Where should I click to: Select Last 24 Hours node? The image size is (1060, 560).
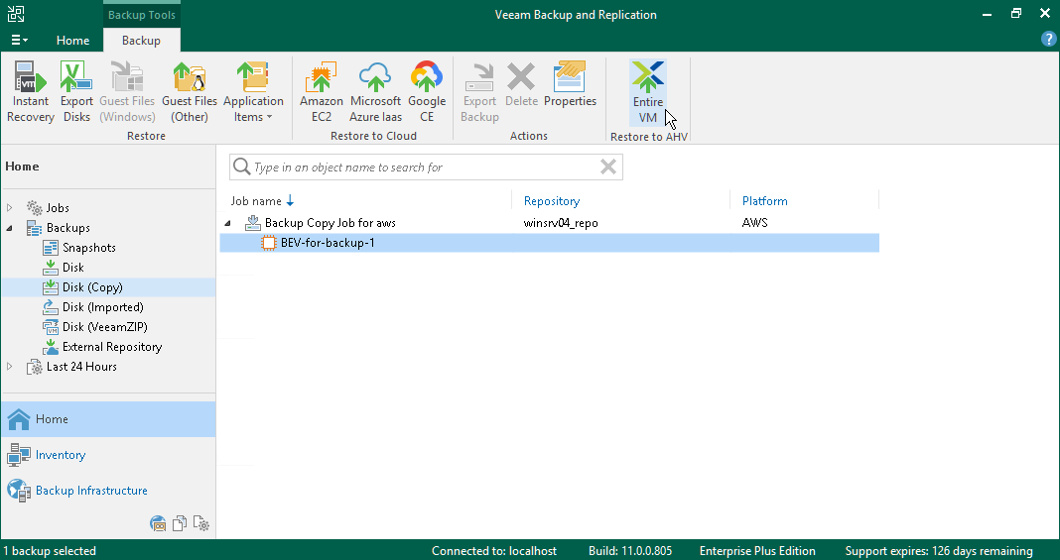81,367
